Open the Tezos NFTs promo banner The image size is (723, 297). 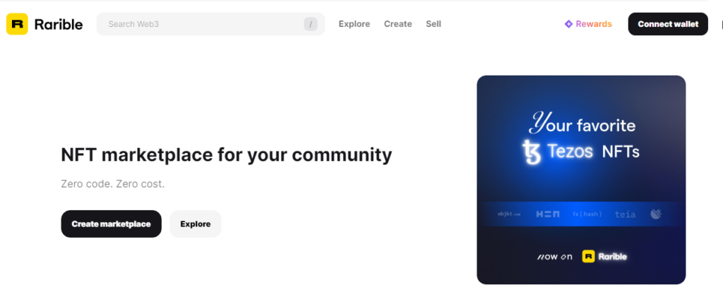click(x=581, y=180)
